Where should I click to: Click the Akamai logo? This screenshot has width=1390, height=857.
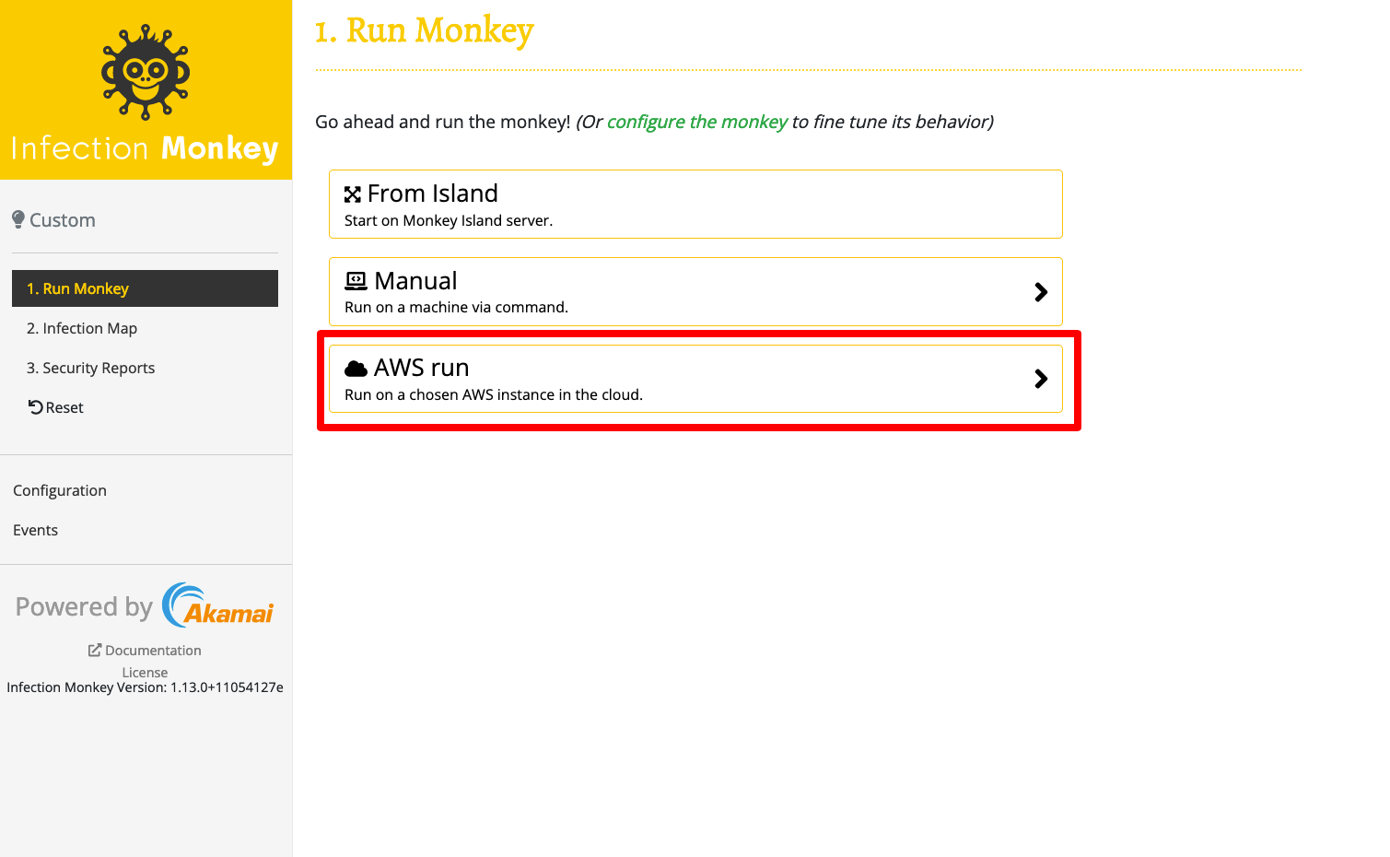[x=218, y=605]
